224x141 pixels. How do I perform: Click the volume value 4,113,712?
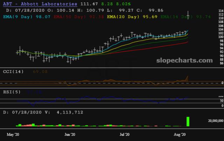pos(70,112)
